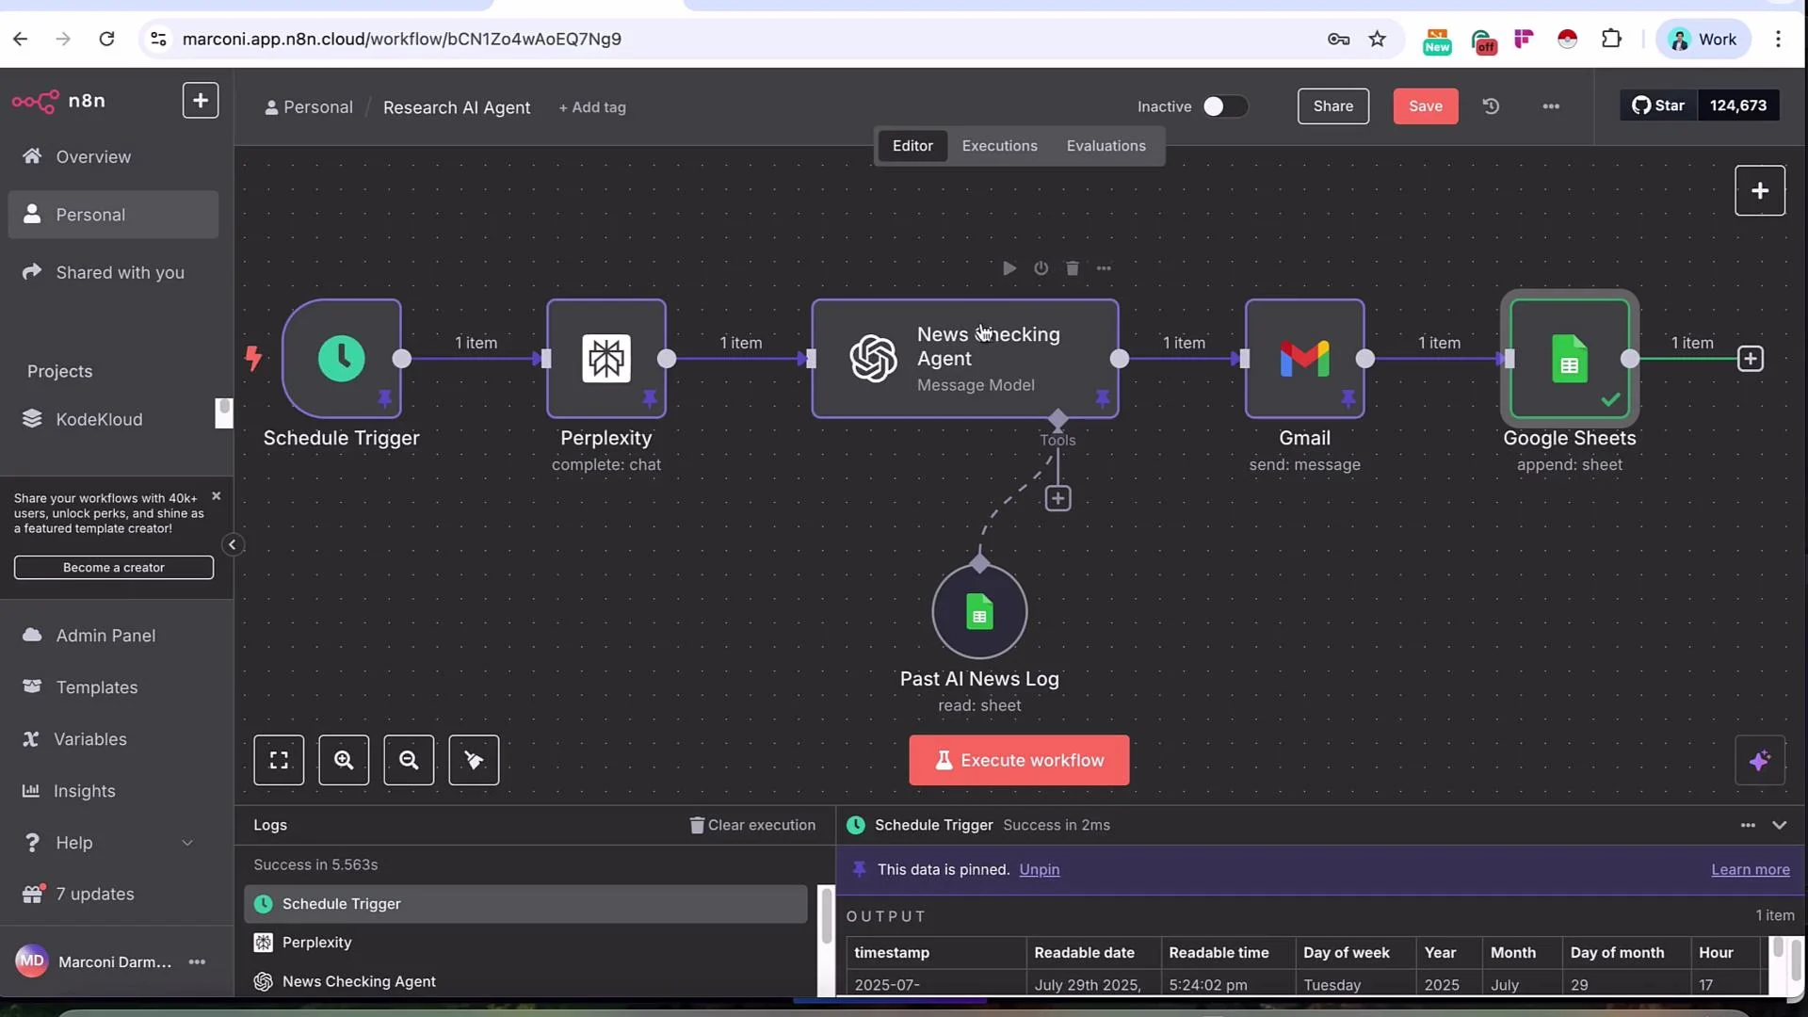Select Personal in the sidebar
The width and height of the screenshot is (1808, 1017).
pyautogui.click(x=113, y=215)
